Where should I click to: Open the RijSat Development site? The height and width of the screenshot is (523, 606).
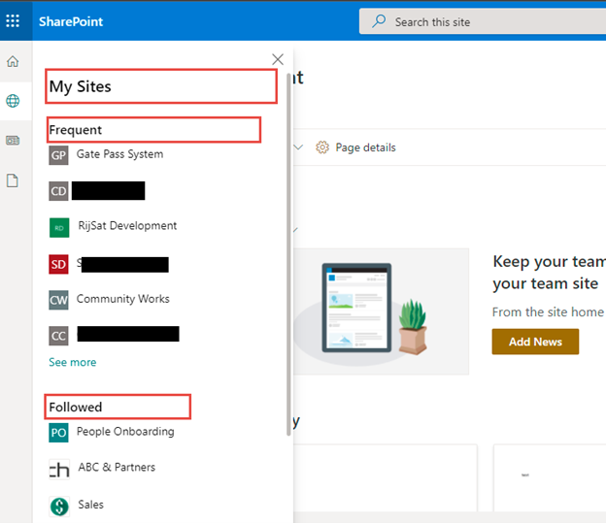126,226
